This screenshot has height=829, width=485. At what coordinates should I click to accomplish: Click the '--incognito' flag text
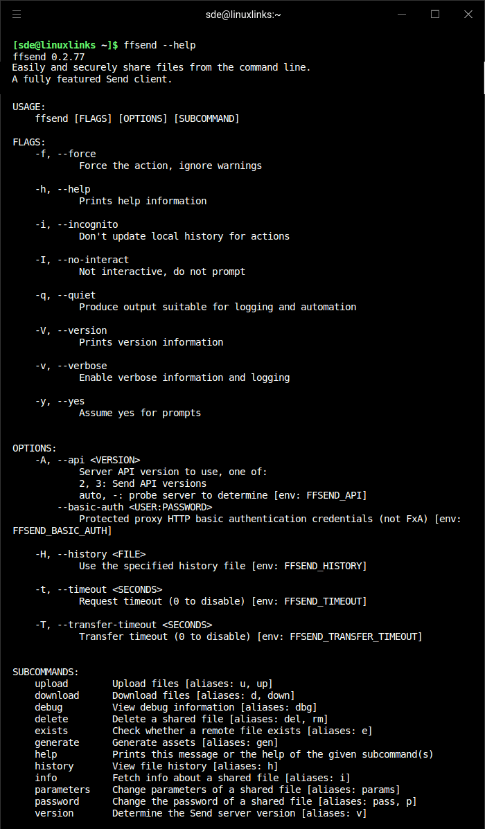pyautogui.click(x=87, y=224)
